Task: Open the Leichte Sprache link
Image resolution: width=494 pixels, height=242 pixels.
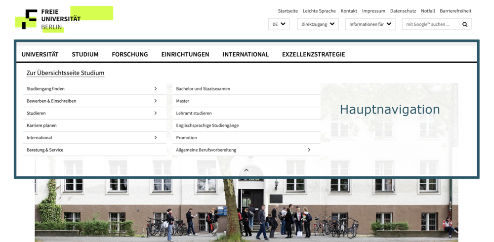Action: pos(319,11)
